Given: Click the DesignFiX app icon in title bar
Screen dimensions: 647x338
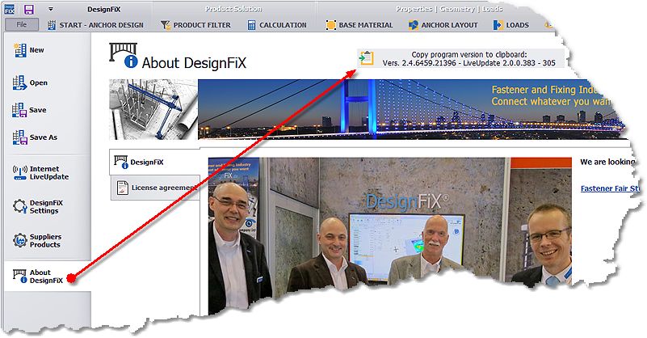Looking at the screenshot, I should point(9,9).
